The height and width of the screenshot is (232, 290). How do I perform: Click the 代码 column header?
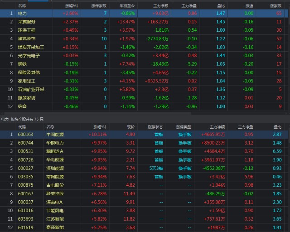22,127
